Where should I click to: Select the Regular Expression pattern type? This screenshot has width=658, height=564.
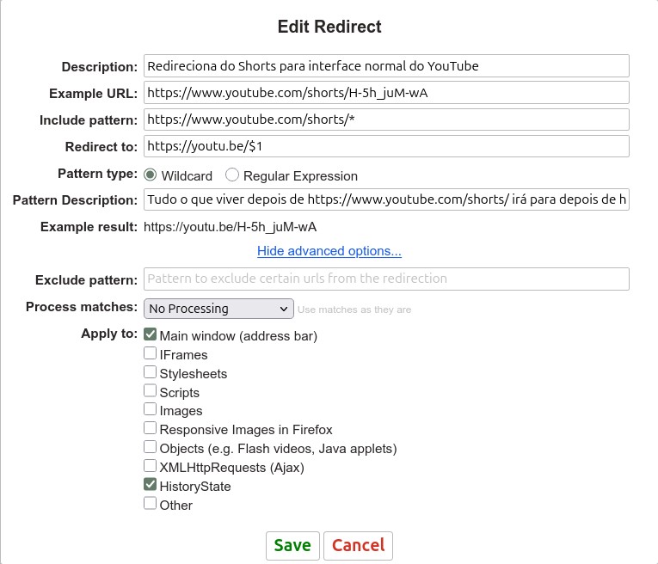tap(232, 175)
